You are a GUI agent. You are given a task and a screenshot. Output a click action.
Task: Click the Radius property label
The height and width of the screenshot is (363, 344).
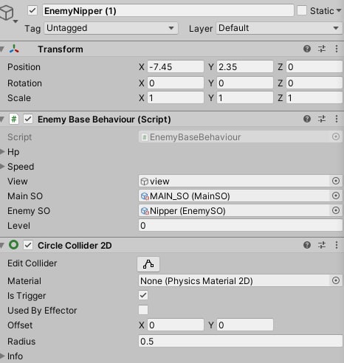(21, 342)
